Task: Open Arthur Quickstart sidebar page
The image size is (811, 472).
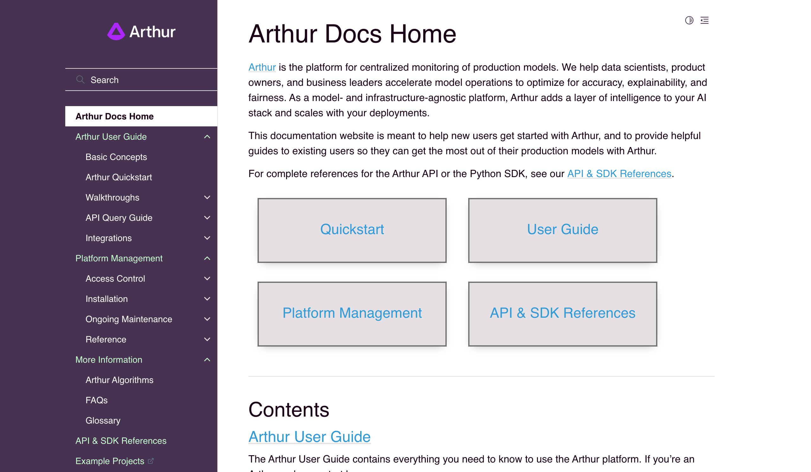Action: click(x=119, y=177)
